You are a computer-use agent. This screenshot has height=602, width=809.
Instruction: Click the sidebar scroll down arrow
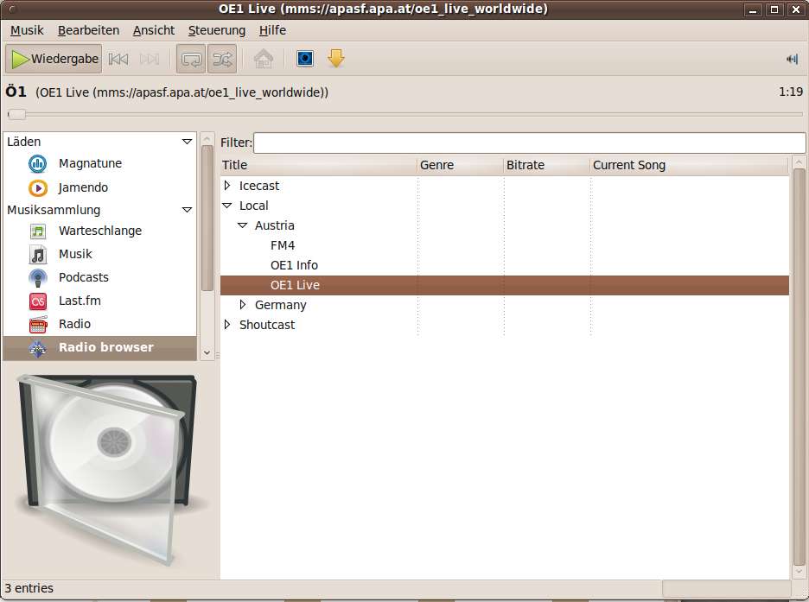207,352
